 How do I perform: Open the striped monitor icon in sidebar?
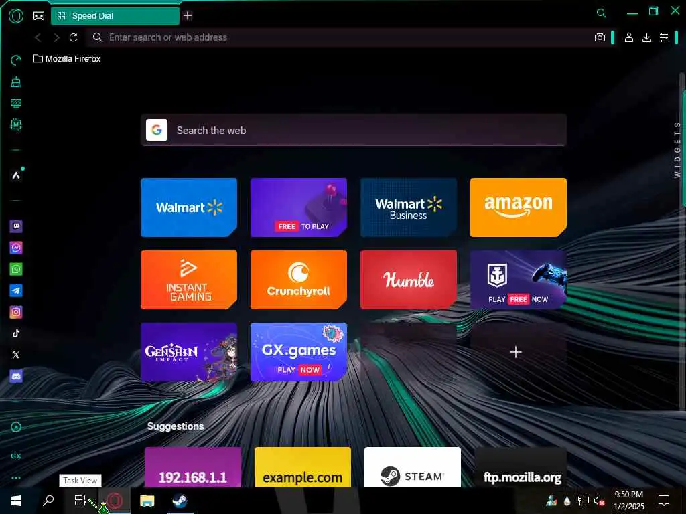coord(16,103)
